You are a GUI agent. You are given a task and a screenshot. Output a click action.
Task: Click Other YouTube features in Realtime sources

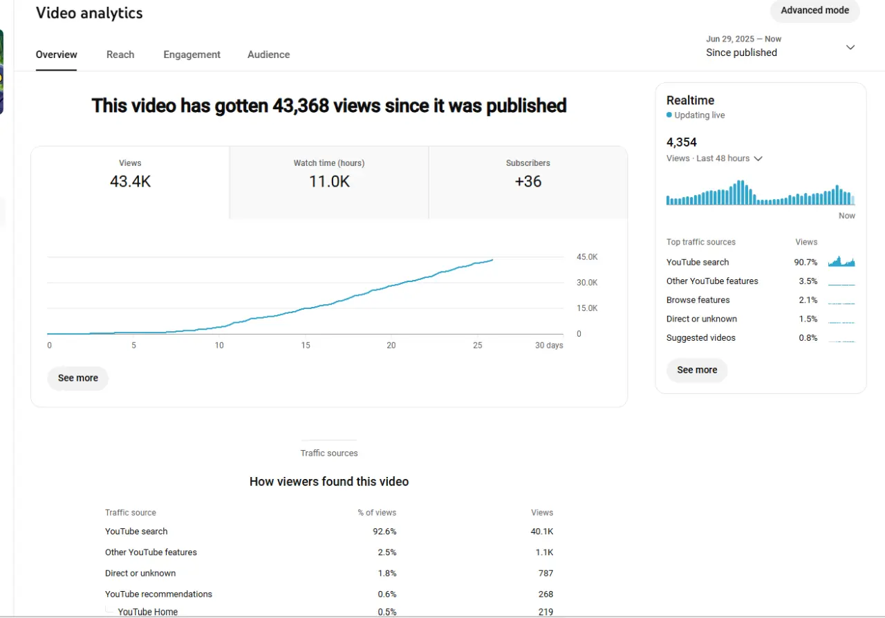[712, 281]
